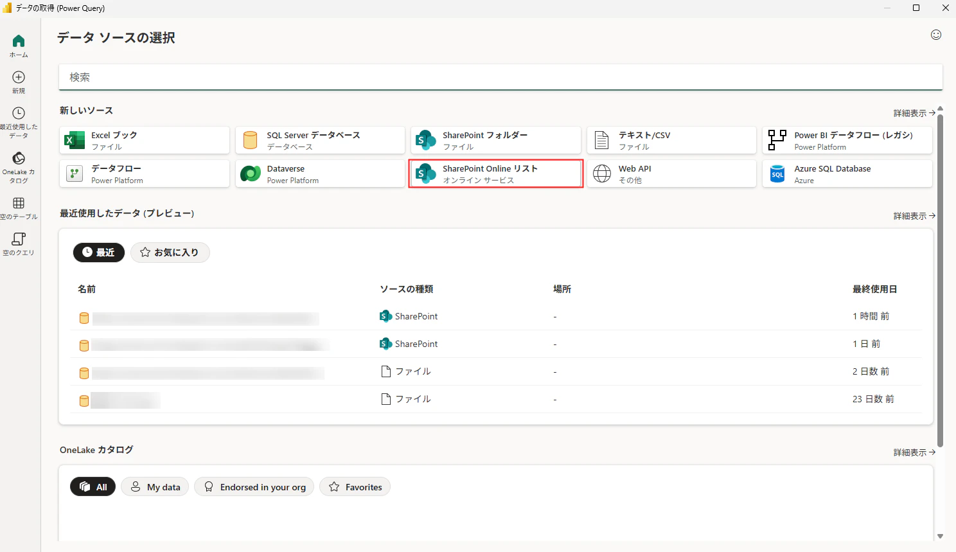Select the My data filter
The height and width of the screenshot is (552, 956).
pos(155,487)
